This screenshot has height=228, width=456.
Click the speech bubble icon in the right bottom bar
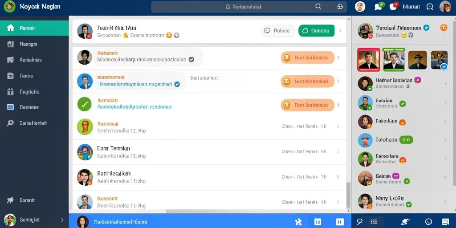(x=359, y=222)
